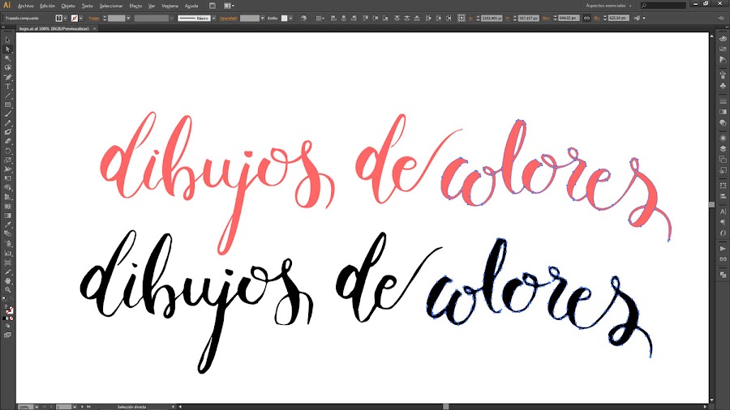Select the Gradient tool
This screenshot has width=730, height=410.
pyautogui.click(x=7, y=216)
